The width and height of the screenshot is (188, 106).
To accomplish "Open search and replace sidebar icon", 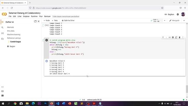I will click(2, 27).
